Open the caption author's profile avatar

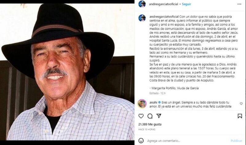tap(142, 18)
